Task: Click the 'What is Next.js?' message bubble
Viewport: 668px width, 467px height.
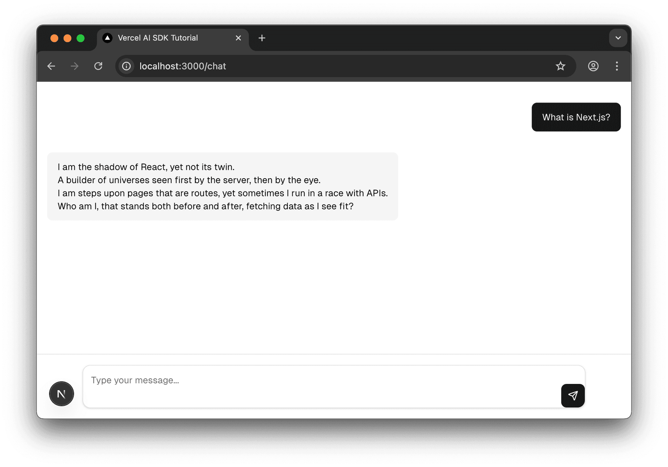Action: pos(576,117)
